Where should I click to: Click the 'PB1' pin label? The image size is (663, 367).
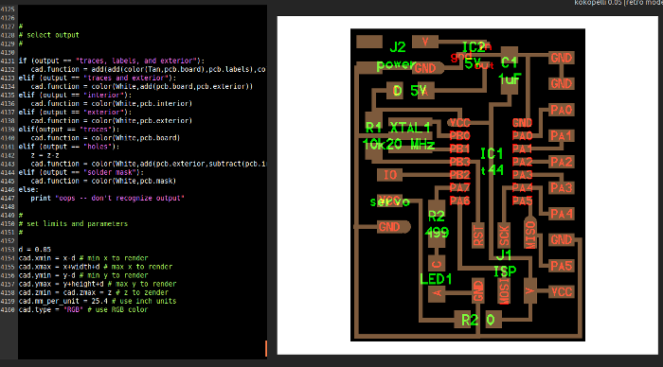[459, 149]
